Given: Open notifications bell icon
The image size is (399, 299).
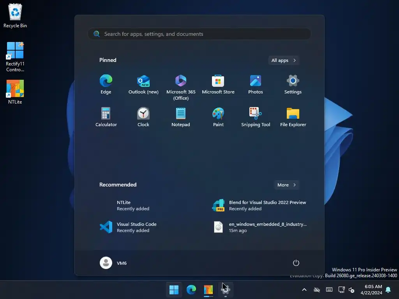Looking at the screenshot, I should point(388,290).
